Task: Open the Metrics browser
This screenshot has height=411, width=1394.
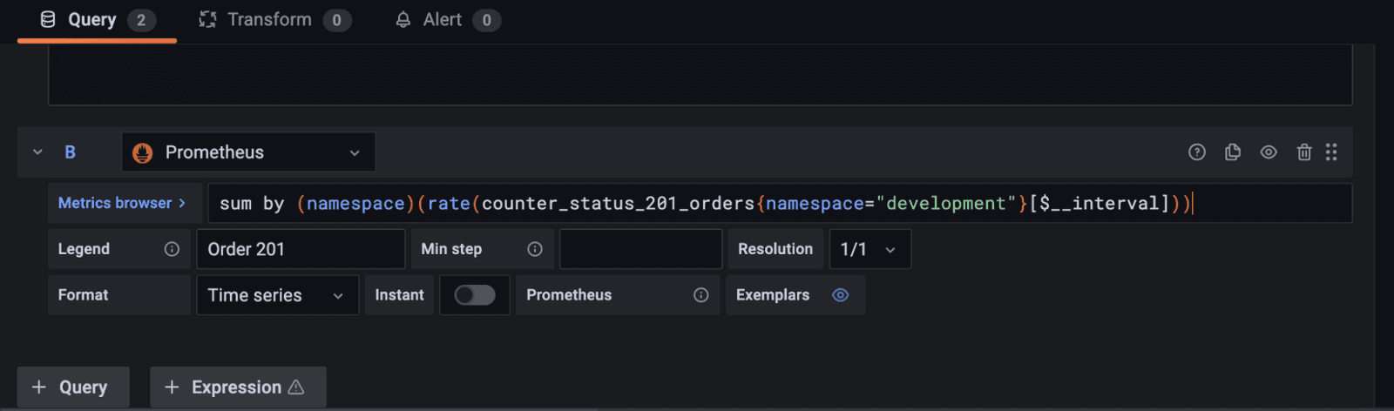Action: point(123,203)
